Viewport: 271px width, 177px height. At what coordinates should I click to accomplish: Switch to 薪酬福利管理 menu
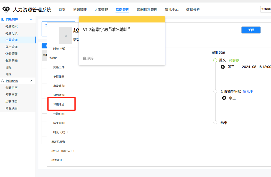click(x=147, y=10)
